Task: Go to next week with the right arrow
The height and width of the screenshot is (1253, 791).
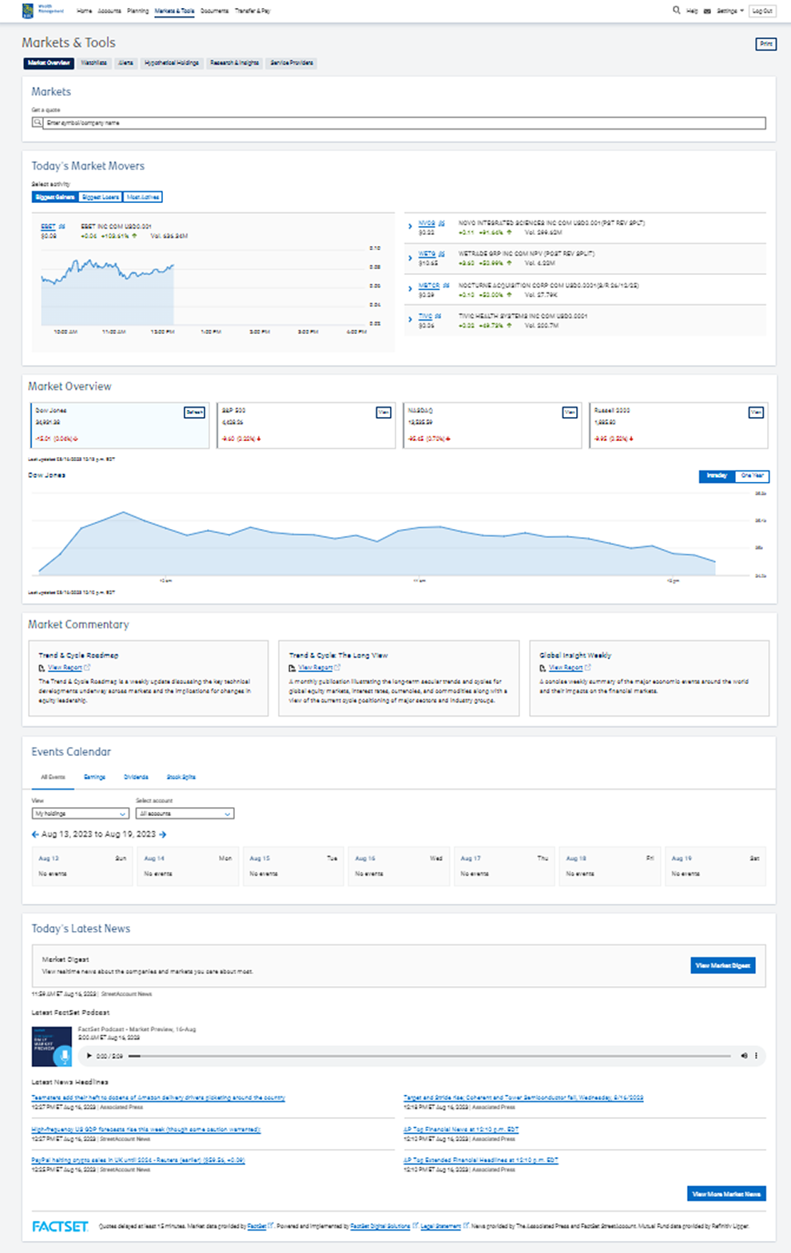Action: [x=163, y=834]
